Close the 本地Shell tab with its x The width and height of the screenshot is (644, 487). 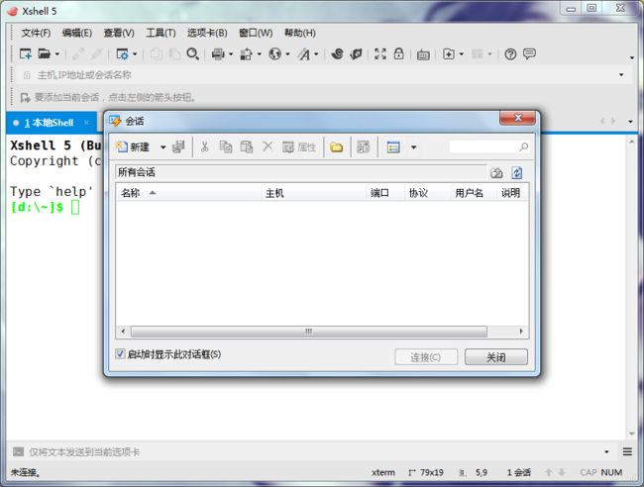(x=86, y=123)
